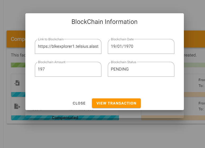
Task: Click into the Blockchain Amount field with 197
Action: [68, 69]
